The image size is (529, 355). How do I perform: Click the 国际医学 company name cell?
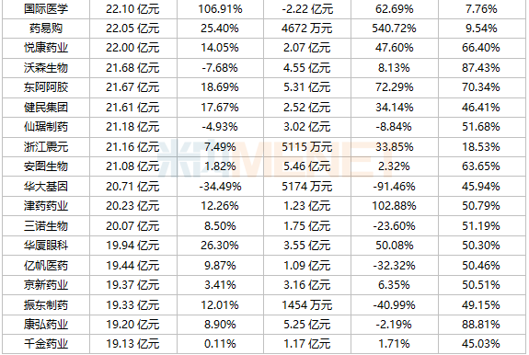pyautogui.click(x=46, y=9)
